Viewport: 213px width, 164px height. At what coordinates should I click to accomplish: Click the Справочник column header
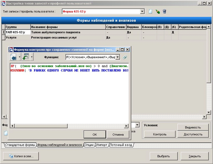click(116, 27)
